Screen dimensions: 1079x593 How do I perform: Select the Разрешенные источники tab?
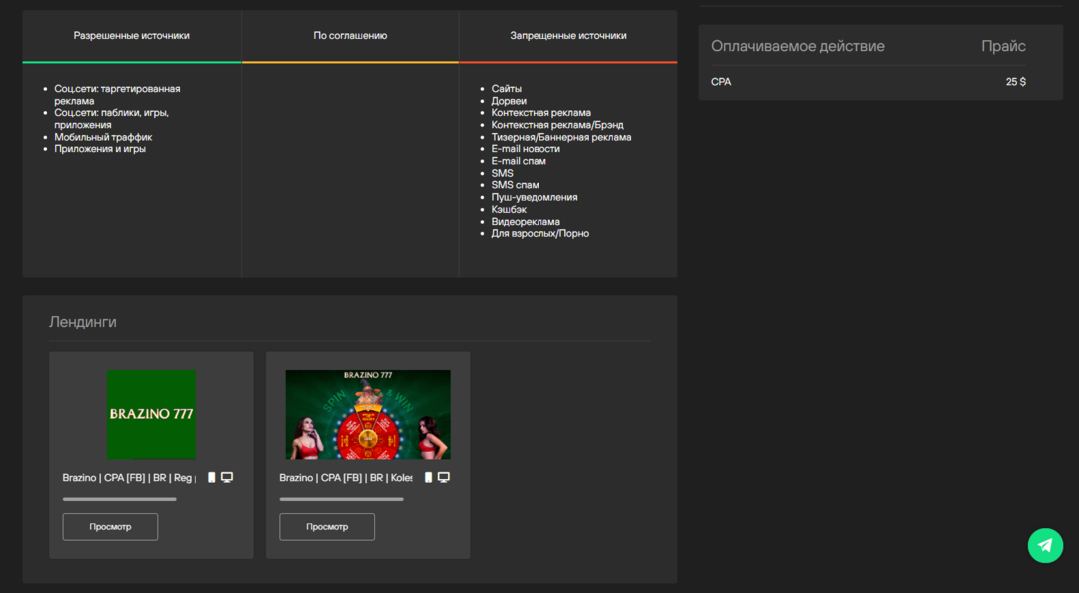[131, 36]
